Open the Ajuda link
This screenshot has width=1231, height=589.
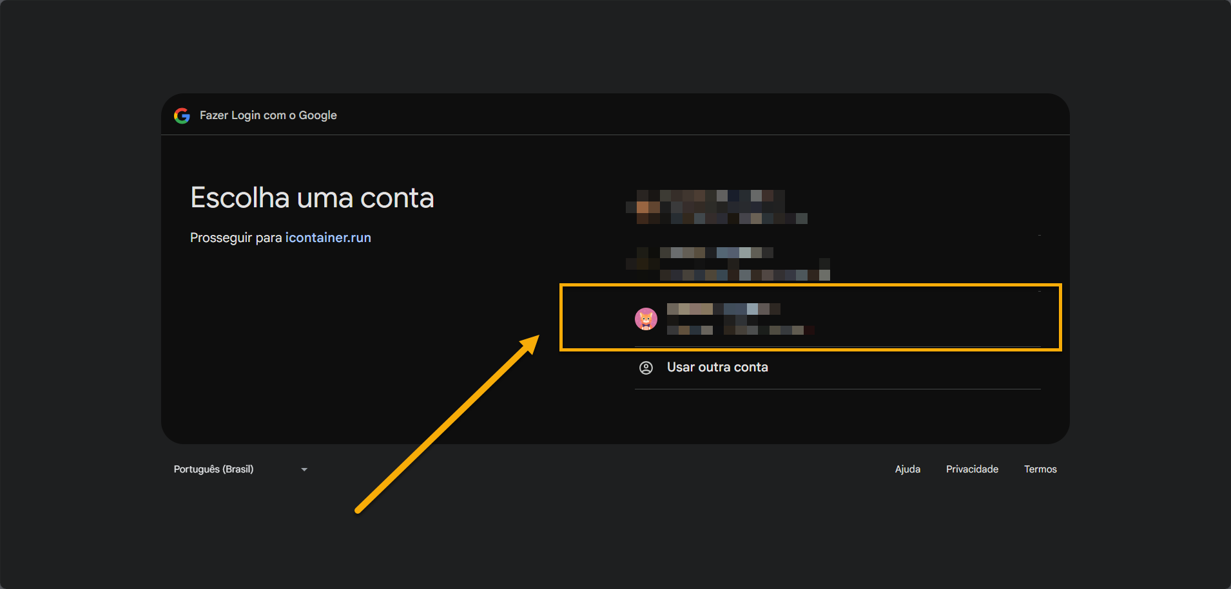(x=907, y=469)
